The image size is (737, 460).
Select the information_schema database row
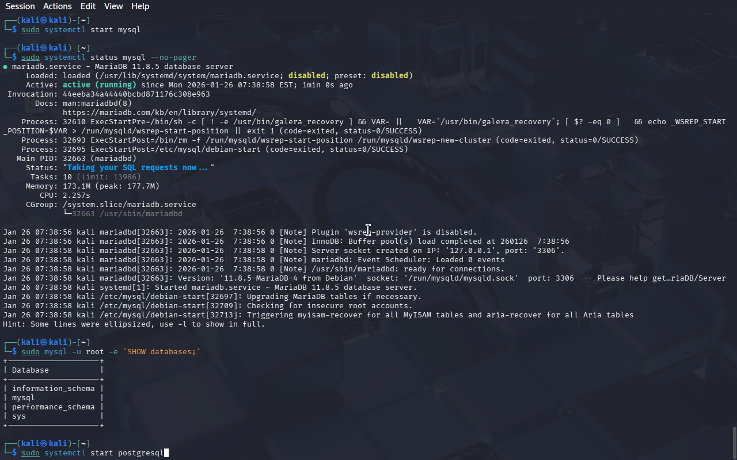coord(53,389)
